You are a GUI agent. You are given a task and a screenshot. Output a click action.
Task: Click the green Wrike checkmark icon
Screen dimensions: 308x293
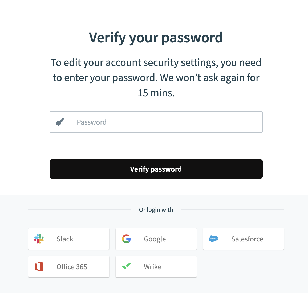(126, 266)
